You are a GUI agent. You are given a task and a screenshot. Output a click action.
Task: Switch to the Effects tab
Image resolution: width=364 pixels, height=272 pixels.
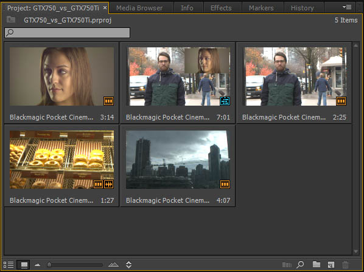221,8
